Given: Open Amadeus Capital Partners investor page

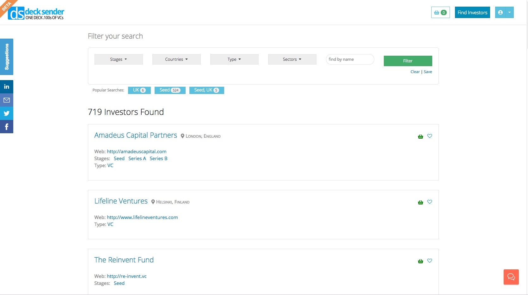Looking at the screenshot, I should (136, 135).
